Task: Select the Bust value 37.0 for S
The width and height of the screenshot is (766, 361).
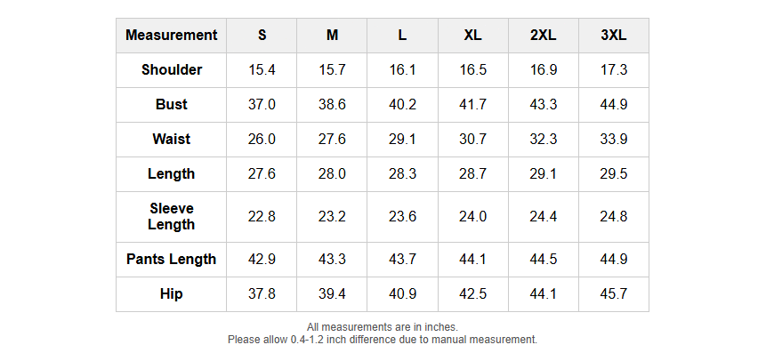Action: click(x=262, y=105)
